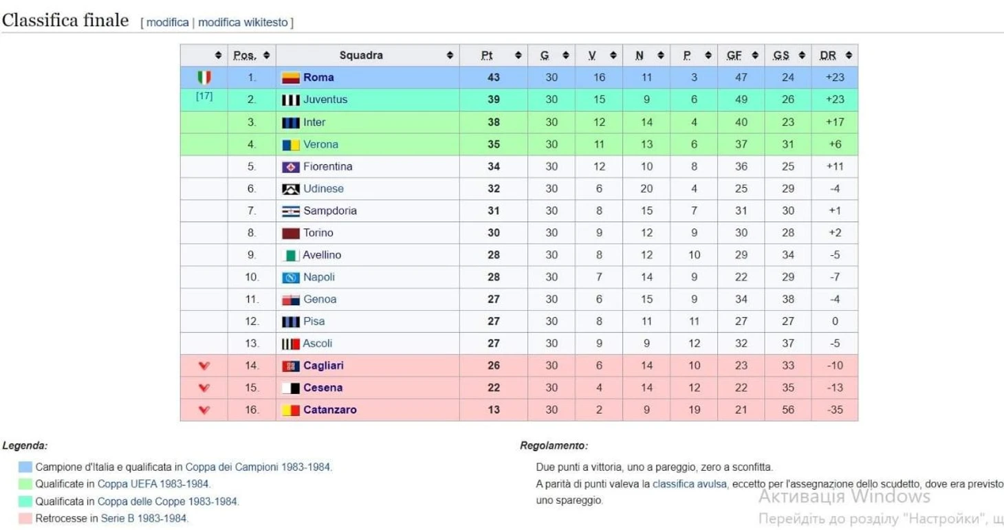Sort the table by Pt column
The image size is (1004, 530).
(x=518, y=56)
